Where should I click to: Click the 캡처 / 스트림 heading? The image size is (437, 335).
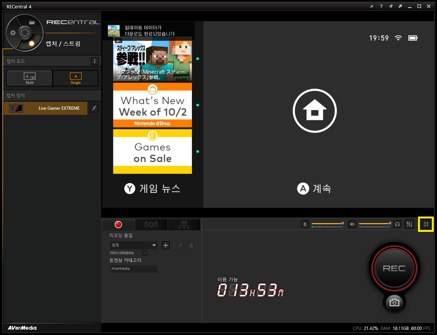coord(63,44)
